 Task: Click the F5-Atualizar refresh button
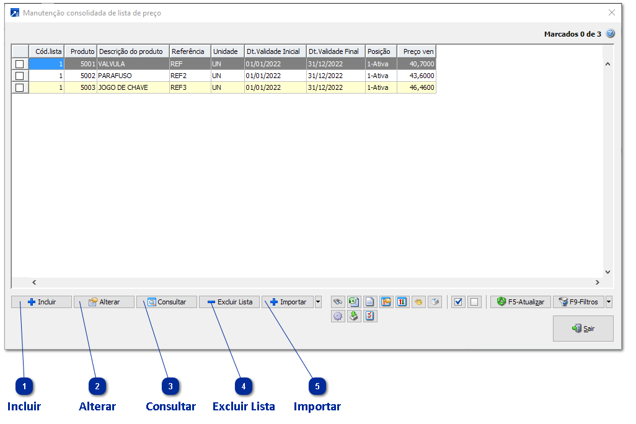521,302
